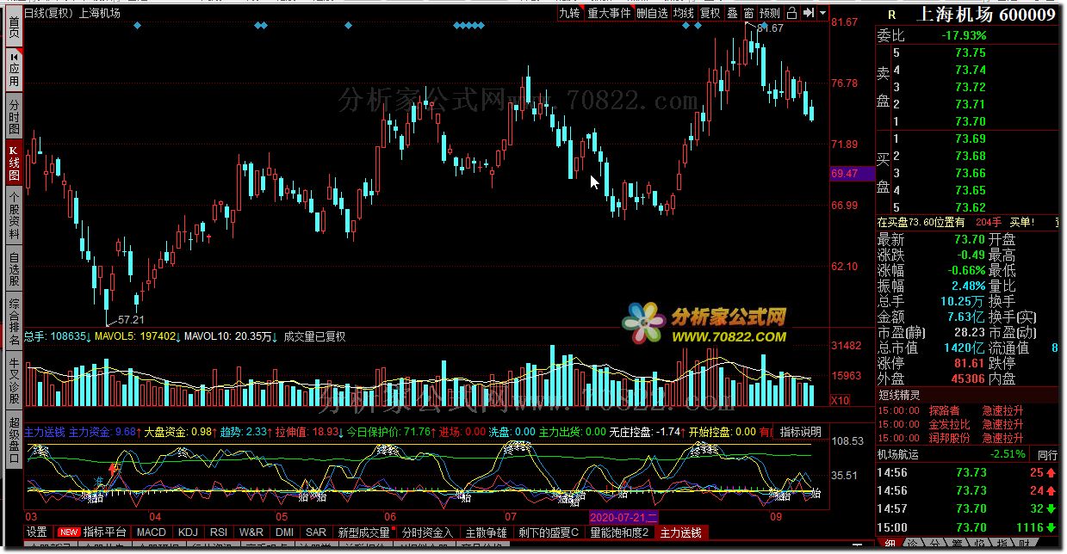Click the R marker beside stock name
Image resolution: width=1067 pixels, height=554 pixels.
click(x=890, y=15)
